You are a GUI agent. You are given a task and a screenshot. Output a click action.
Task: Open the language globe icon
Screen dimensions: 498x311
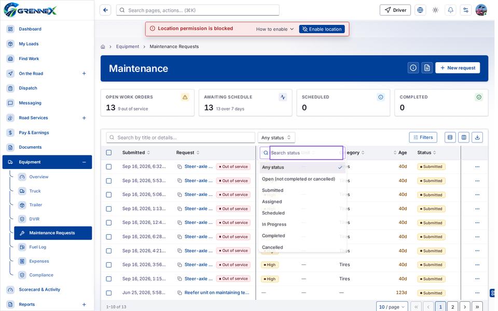click(420, 10)
